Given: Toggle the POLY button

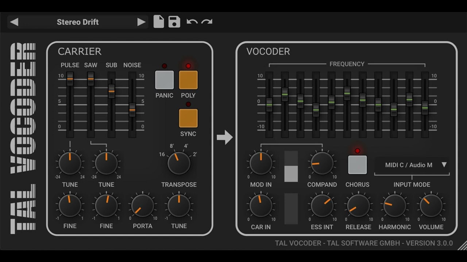Looking at the screenshot, I should pos(188,80).
